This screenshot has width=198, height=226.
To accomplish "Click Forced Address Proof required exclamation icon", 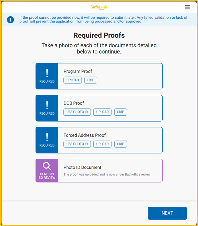I will coord(47,137).
